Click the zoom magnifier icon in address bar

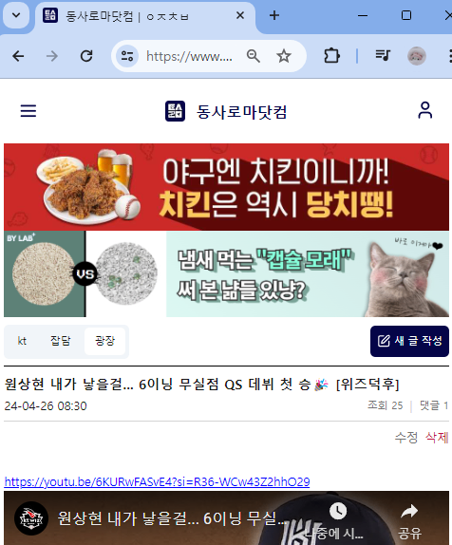tap(254, 56)
